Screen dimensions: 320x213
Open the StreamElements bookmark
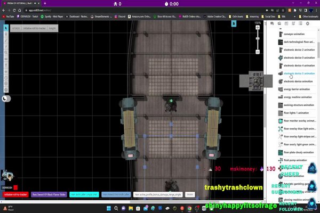[x=101, y=17]
